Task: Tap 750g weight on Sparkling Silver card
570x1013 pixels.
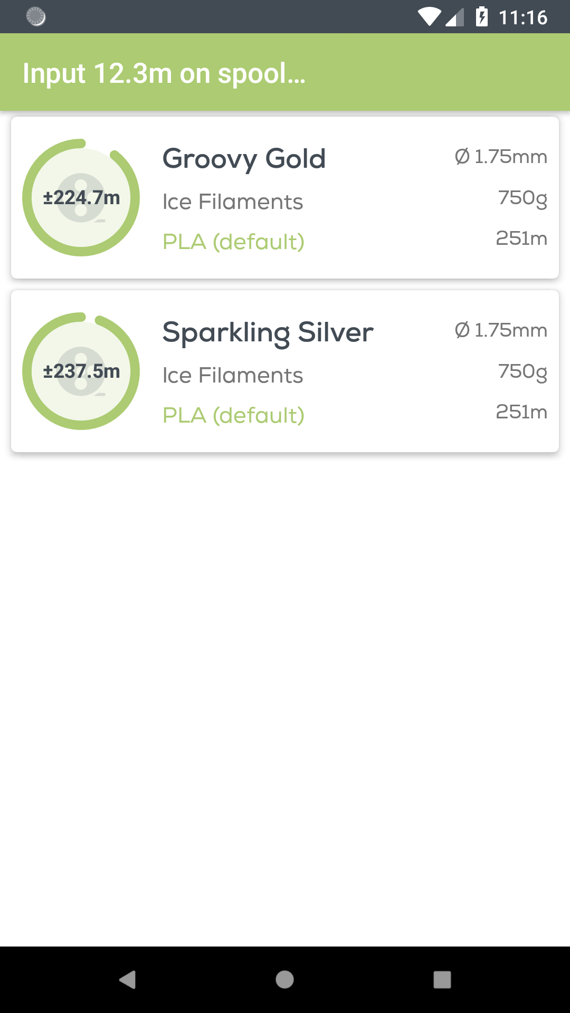Action: tap(522, 372)
